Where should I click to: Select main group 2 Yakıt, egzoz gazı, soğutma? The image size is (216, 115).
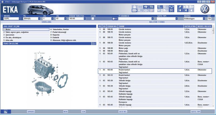[x=26, y=32]
